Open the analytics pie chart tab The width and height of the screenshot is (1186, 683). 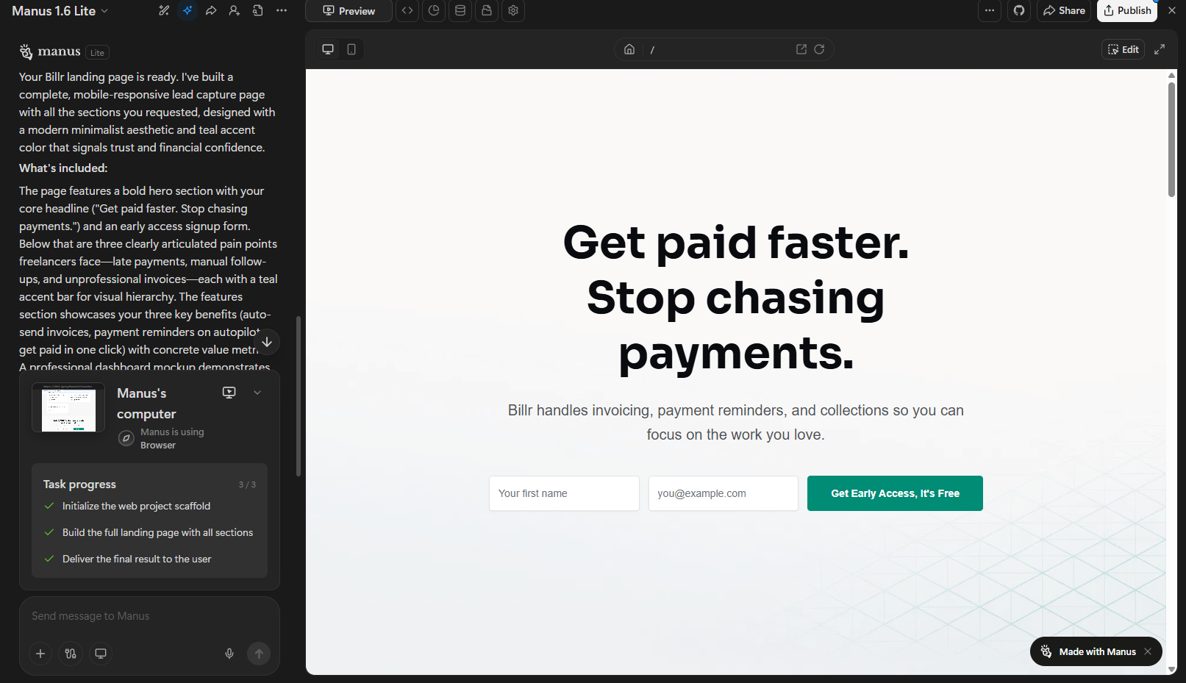pos(434,10)
